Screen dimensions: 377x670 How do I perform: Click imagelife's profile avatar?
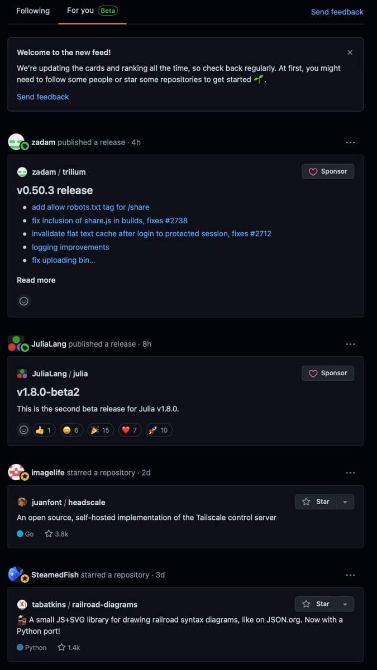pyautogui.click(x=16, y=472)
